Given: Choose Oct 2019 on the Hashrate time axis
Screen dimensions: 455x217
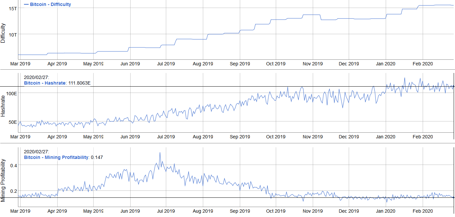Looking at the screenshot, I should 276,137.
